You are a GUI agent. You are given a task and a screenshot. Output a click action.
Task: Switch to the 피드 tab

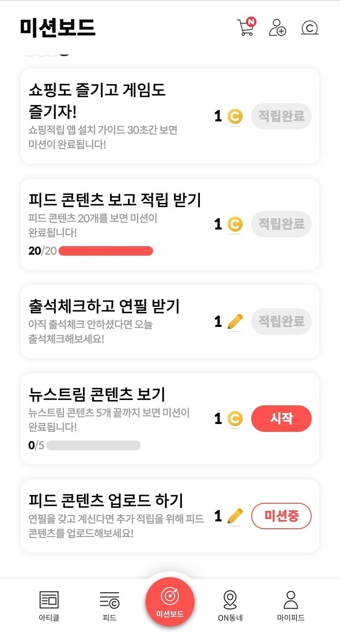click(x=109, y=605)
